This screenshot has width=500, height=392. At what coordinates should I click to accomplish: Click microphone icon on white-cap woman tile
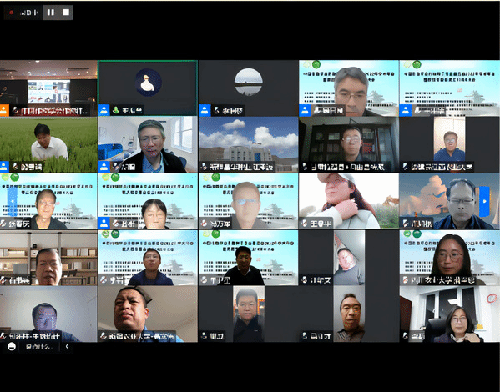(x=305, y=223)
